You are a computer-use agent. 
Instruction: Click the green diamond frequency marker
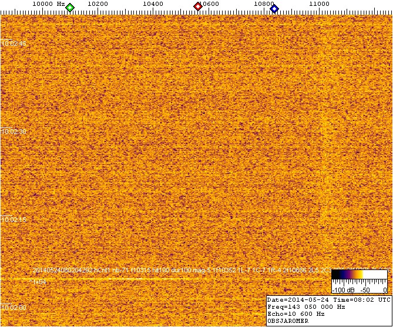70,8
